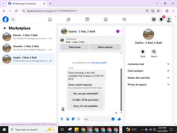Attach a file image icon
177x133 pixels.
point(68,119)
